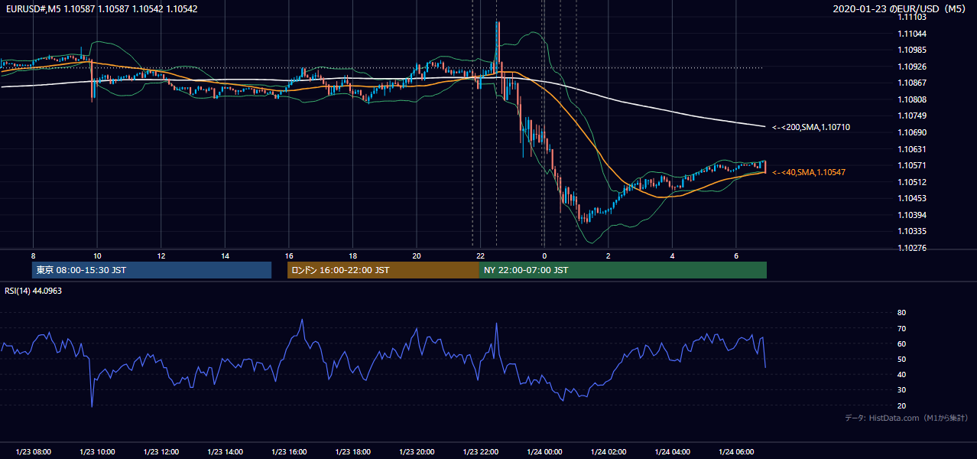977x459 pixels.
Task: Click the RSI 30 level label
Action: coord(901,389)
